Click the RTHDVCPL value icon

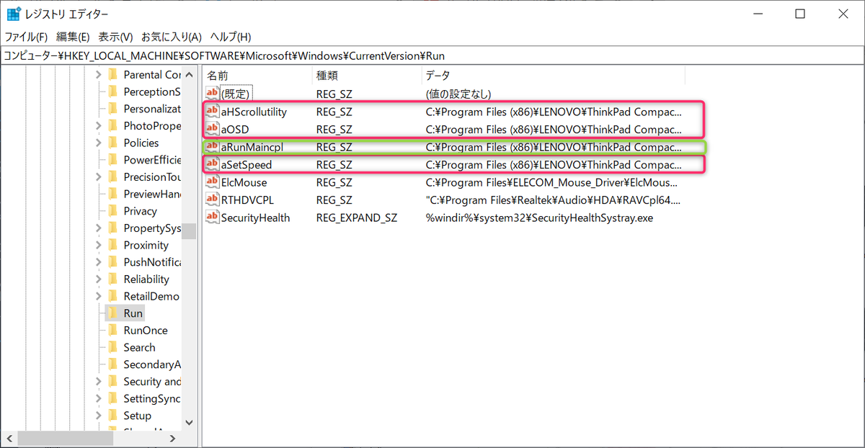coord(213,200)
